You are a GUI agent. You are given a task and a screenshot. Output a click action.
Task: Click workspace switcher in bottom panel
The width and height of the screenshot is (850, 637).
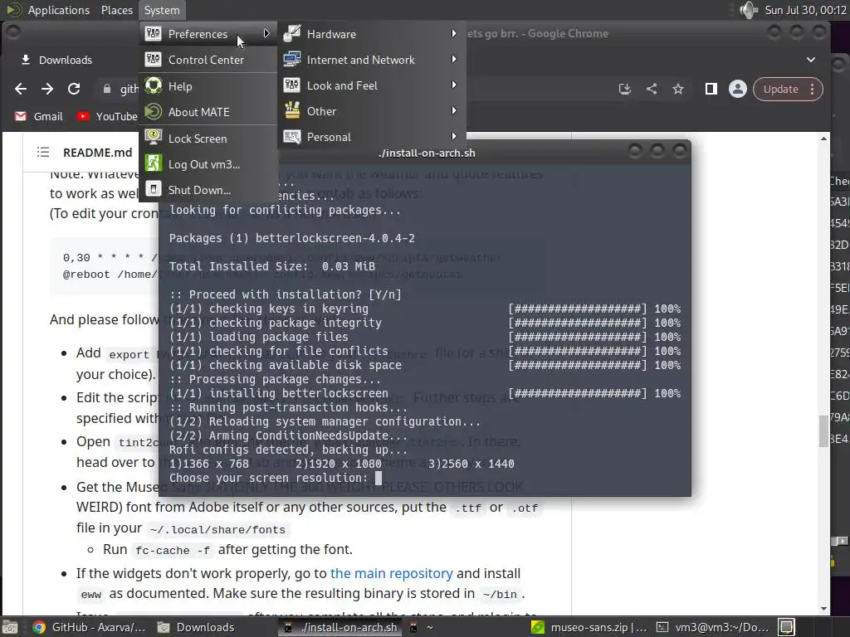click(787, 627)
